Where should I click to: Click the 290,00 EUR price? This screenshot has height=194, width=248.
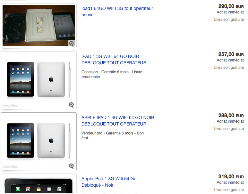[x=231, y=6]
